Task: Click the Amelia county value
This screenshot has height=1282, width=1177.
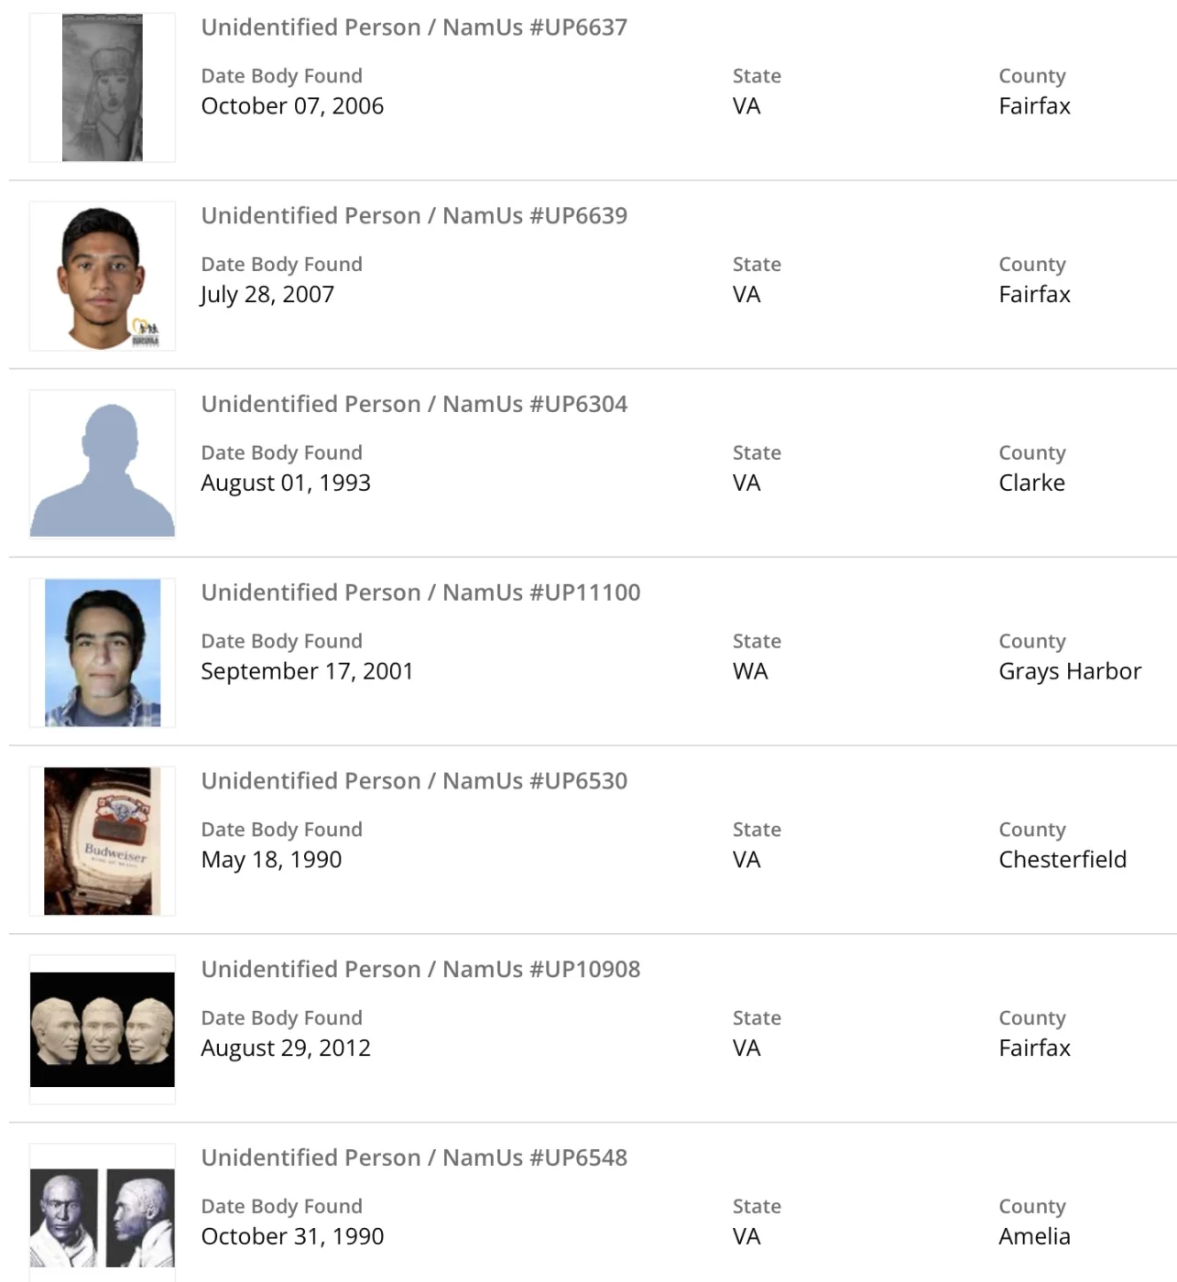Action: click(1034, 1236)
